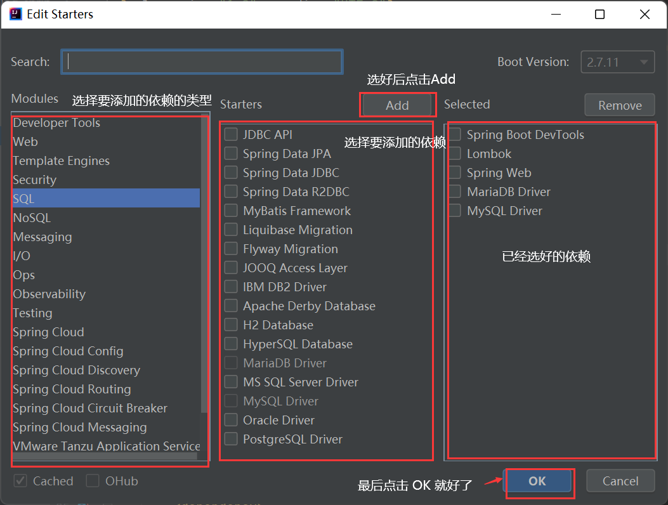The width and height of the screenshot is (668, 505).
Task: Maximize the Edit Starters window
Action: pyautogui.click(x=599, y=14)
